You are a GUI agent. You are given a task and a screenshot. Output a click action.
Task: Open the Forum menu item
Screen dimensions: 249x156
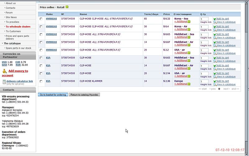9,12
